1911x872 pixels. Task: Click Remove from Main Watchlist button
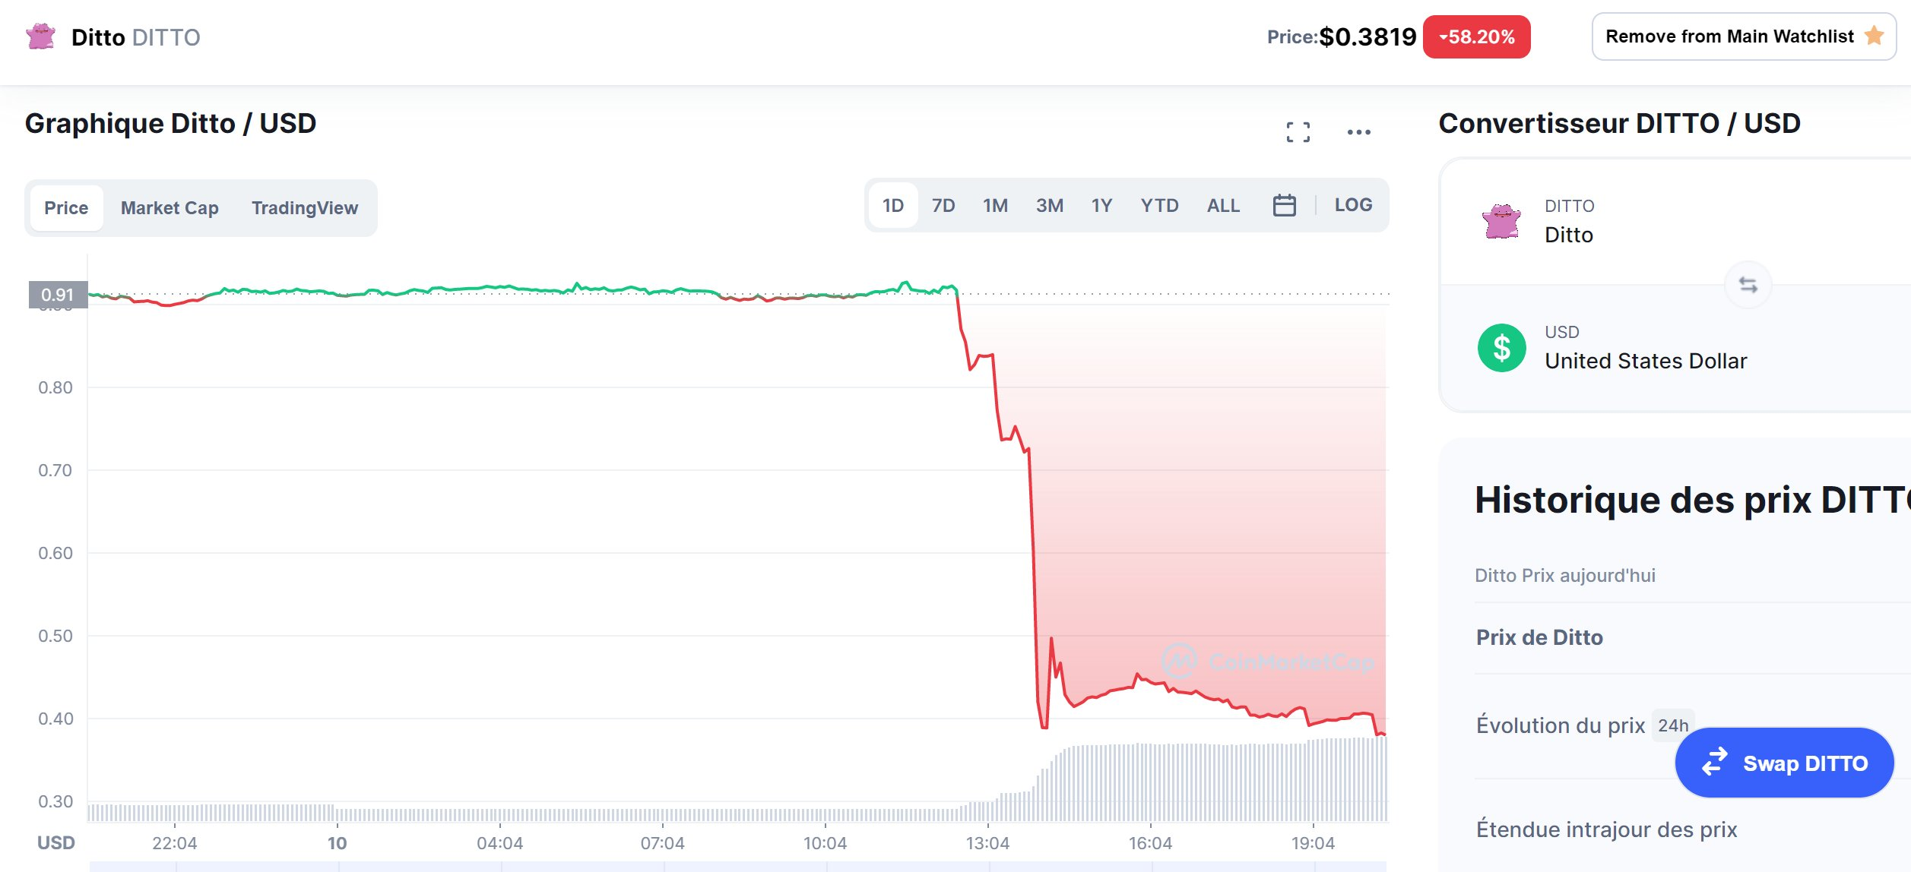1744,36
